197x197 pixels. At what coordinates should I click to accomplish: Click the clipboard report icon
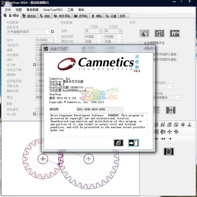coord(169,152)
